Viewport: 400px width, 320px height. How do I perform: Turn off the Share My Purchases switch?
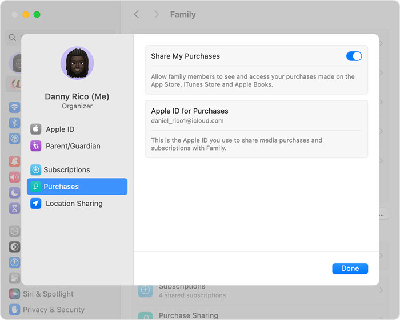click(x=354, y=56)
